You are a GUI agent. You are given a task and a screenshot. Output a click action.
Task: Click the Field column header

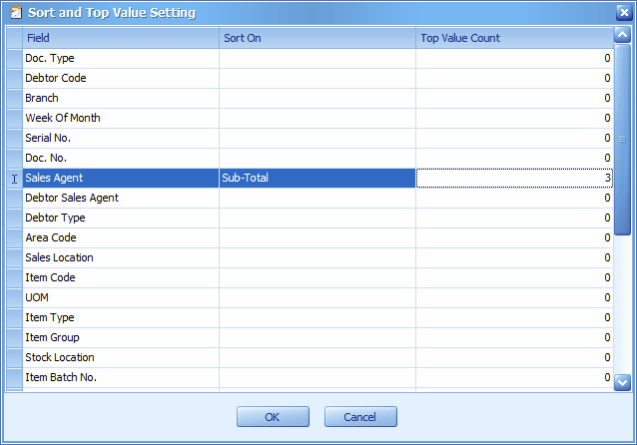click(x=121, y=38)
